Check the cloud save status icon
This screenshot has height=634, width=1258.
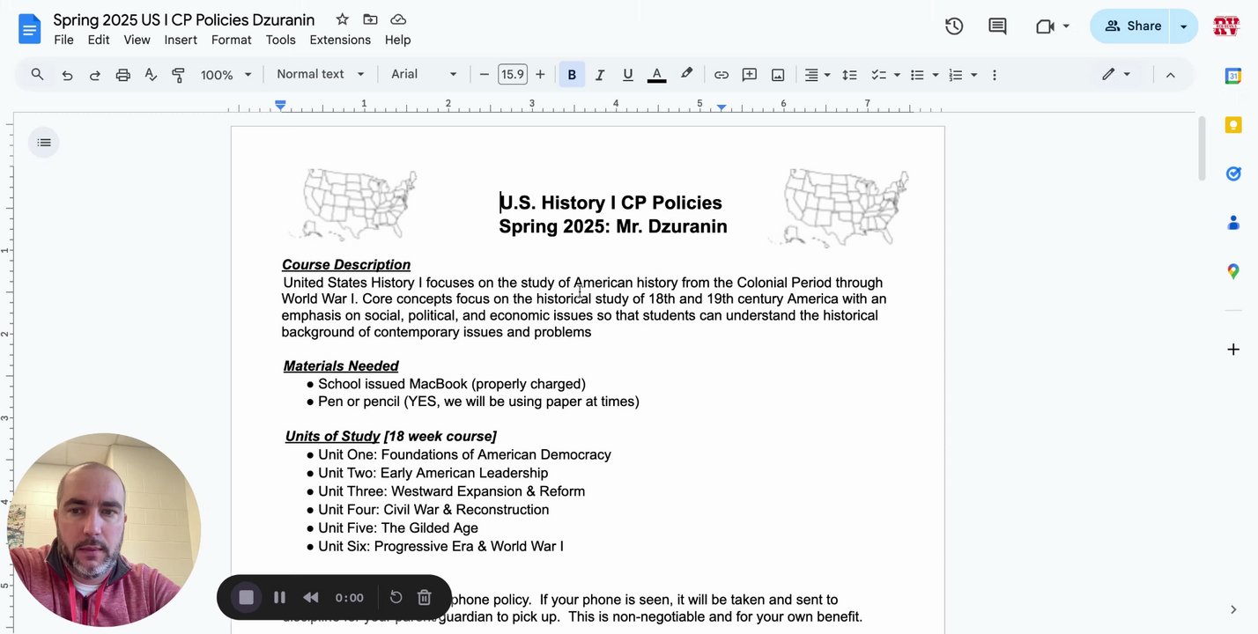pyautogui.click(x=398, y=19)
